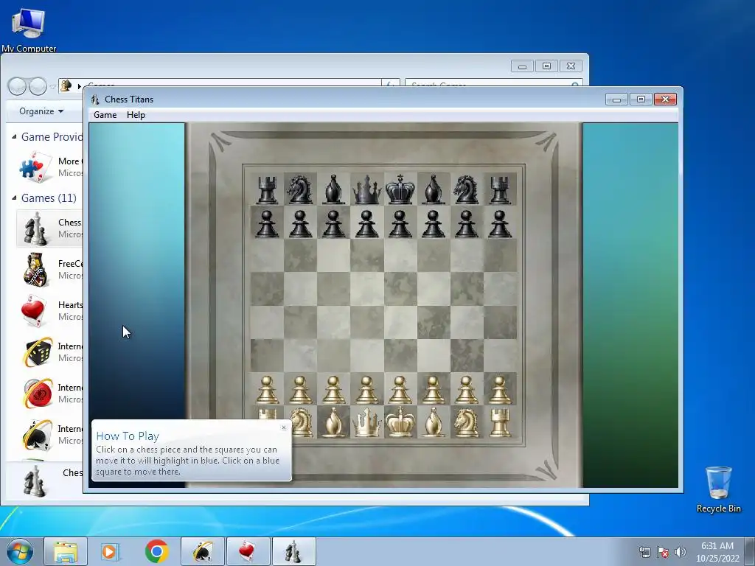This screenshot has height=566, width=755.
Task: Select the black pawn in front of the king
Action: pyautogui.click(x=400, y=224)
